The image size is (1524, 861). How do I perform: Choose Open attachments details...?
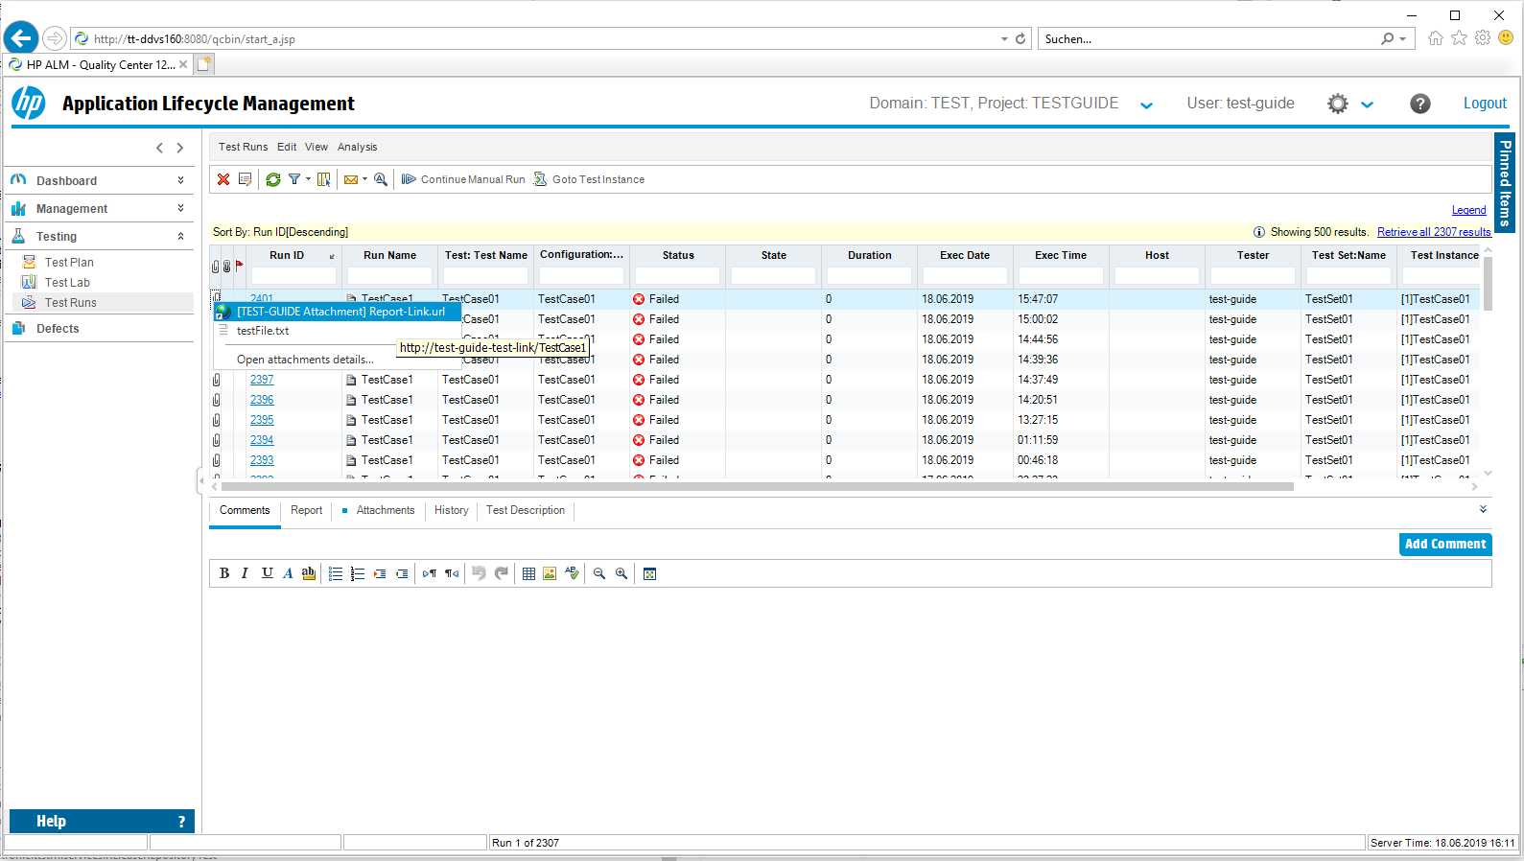point(305,360)
